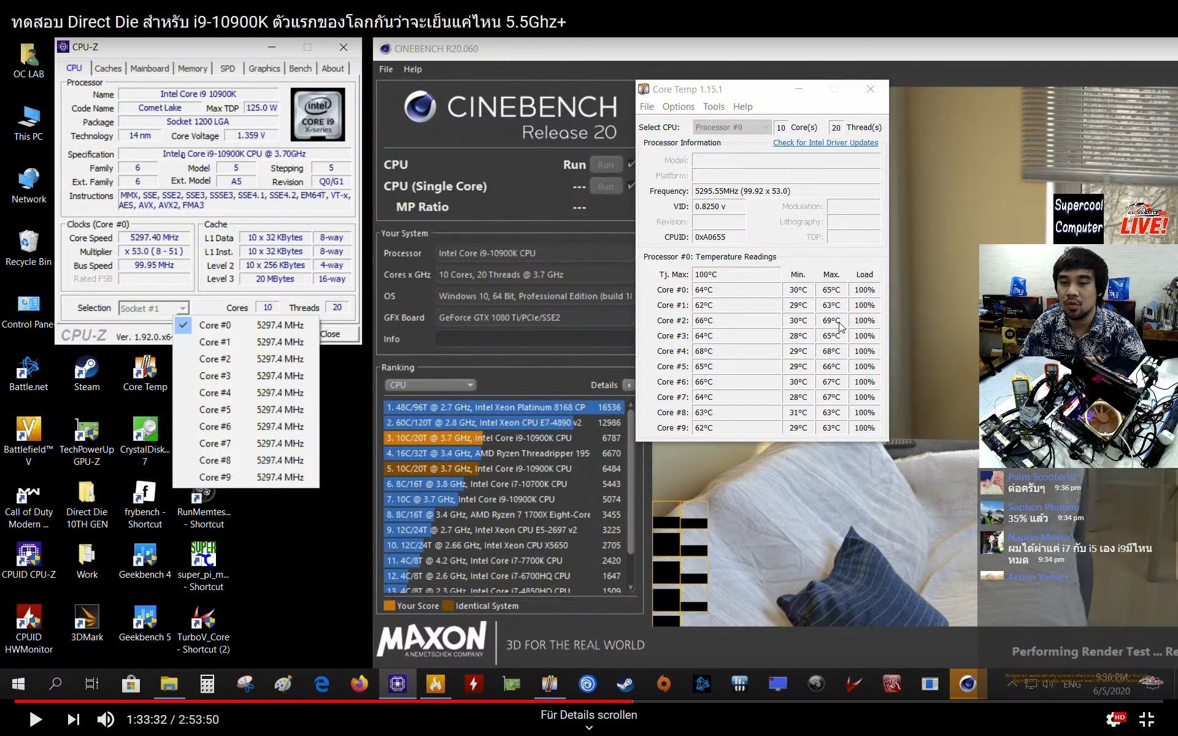Switch to CPU-Z Mainboard tab

(149, 68)
